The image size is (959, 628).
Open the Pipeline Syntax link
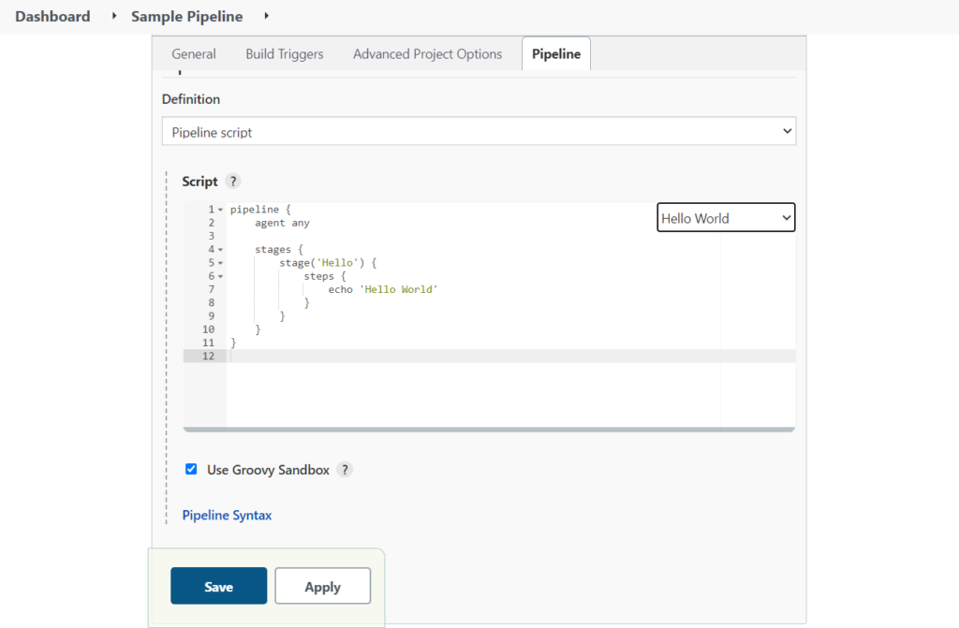[x=227, y=515]
